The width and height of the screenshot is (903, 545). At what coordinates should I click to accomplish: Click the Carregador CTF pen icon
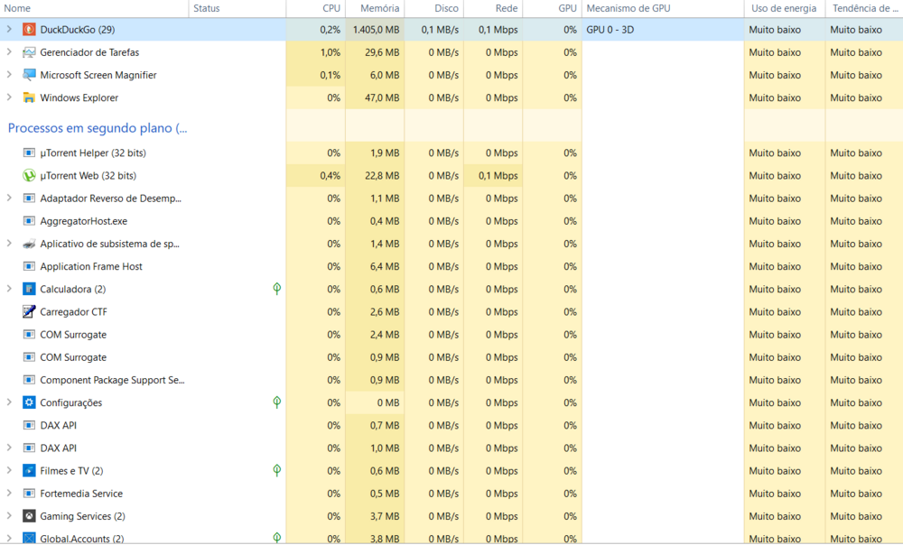tap(29, 312)
